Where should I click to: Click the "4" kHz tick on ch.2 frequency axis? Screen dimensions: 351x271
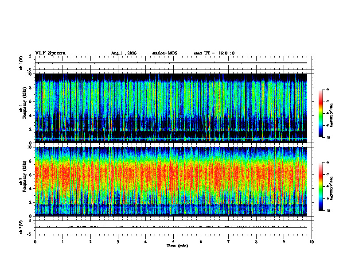(x=31, y=189)
